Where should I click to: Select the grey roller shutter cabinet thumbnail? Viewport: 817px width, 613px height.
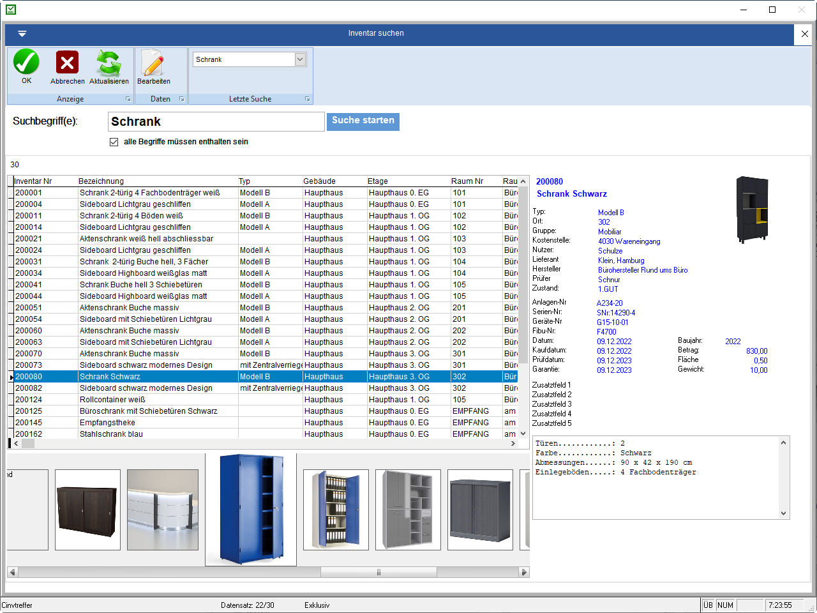[480, 510]
